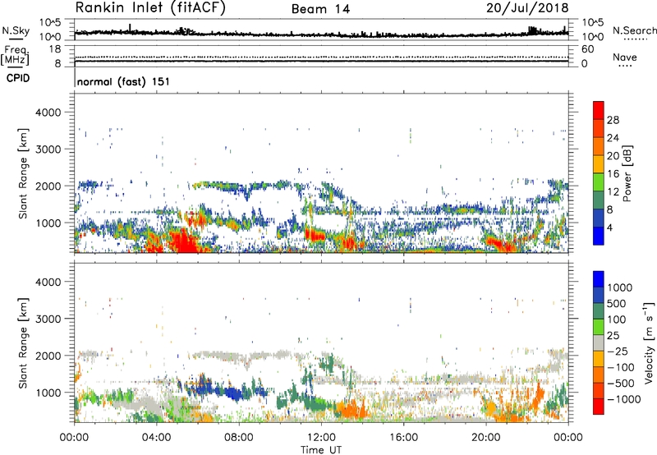Click the '1000' tick in velocity panel axis
Image resolution: width=657 pixels, height=455 pixels.
(x=50, y=393)
